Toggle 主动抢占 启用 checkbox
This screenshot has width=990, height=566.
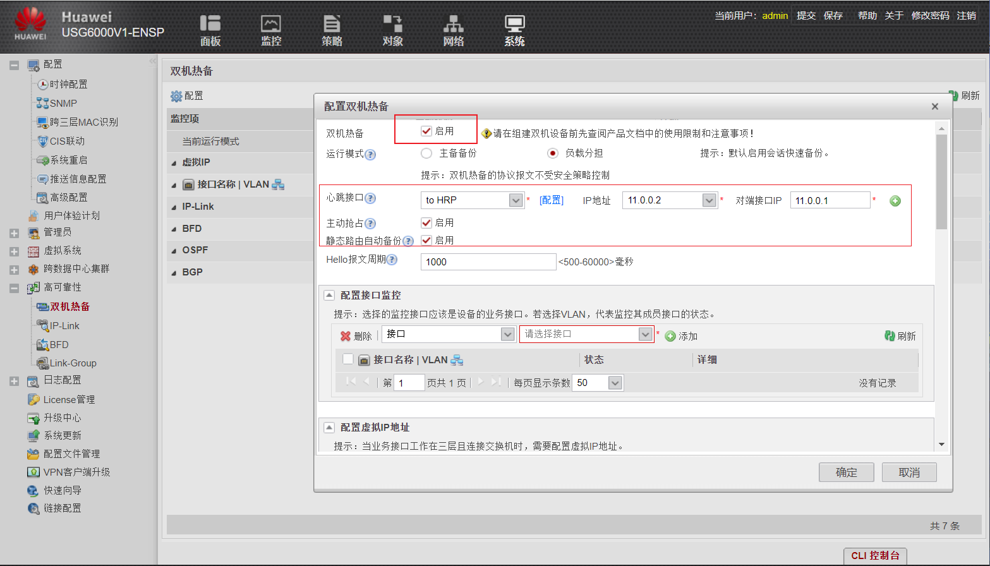426,222
